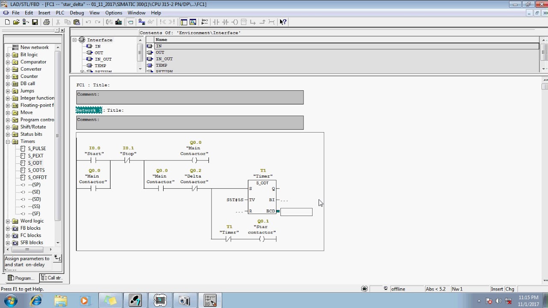Click the Open Branch toolbar icon
Image resolution: width=548 pixels, height=308 pixels.
click(253, 22)
